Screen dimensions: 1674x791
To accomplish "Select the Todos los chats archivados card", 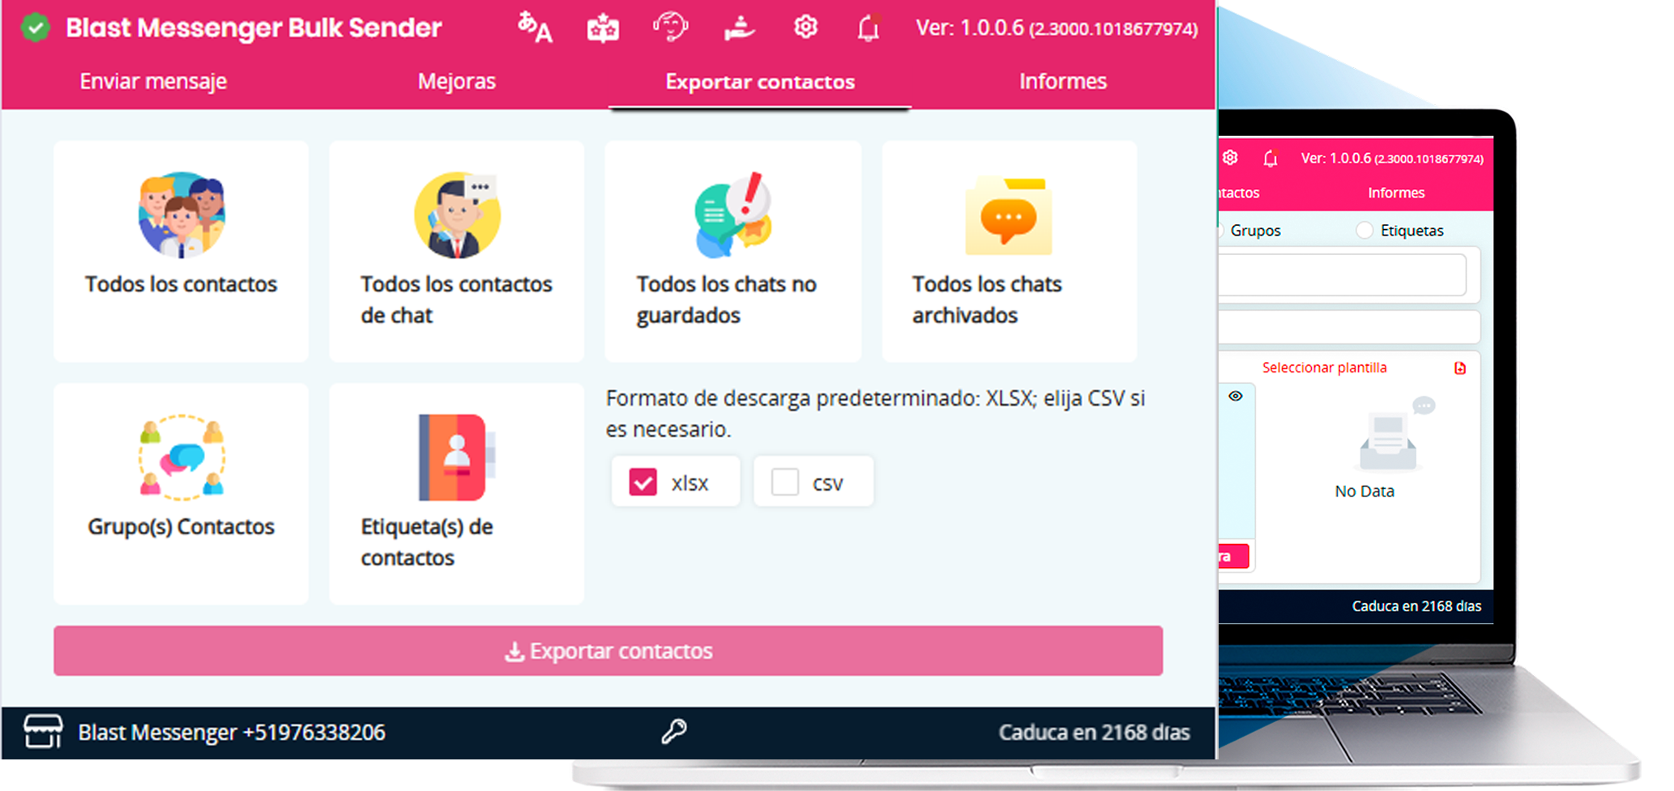I will point(1009,251).
